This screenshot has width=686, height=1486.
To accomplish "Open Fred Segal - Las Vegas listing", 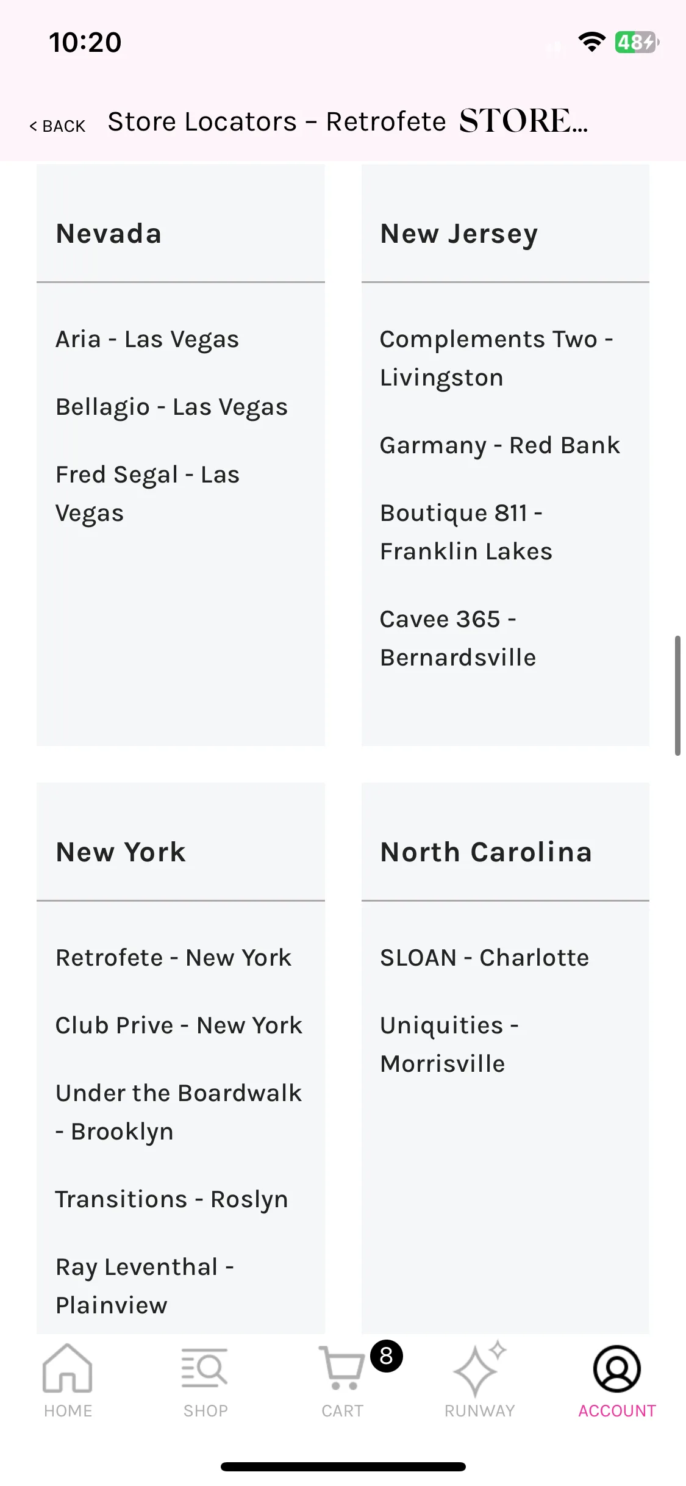I will (x=148, y=494).
